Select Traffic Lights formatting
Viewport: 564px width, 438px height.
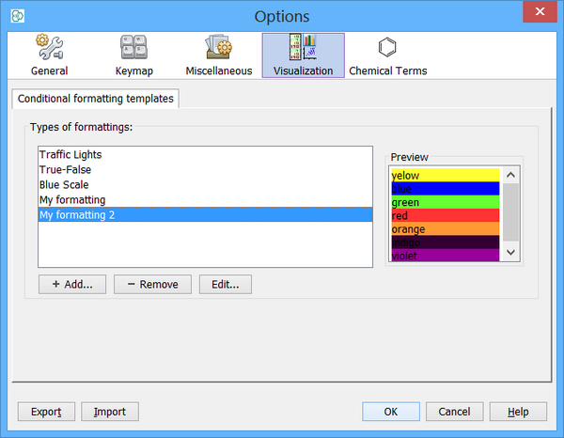(70, 154)
